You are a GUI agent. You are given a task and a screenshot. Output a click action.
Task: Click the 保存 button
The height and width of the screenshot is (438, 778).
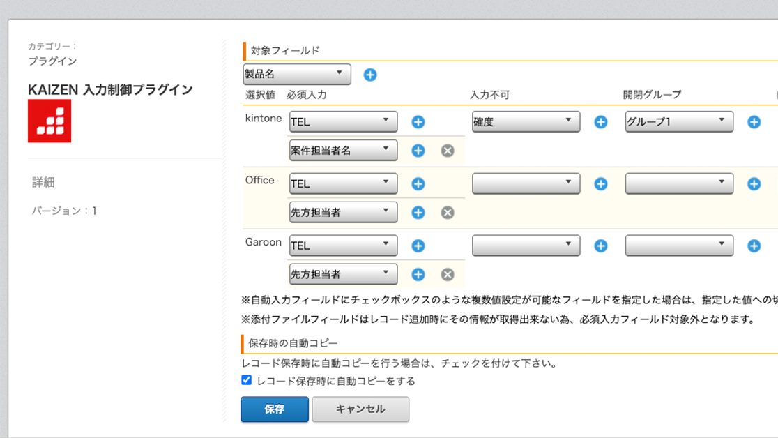click(x=275, y=409)
